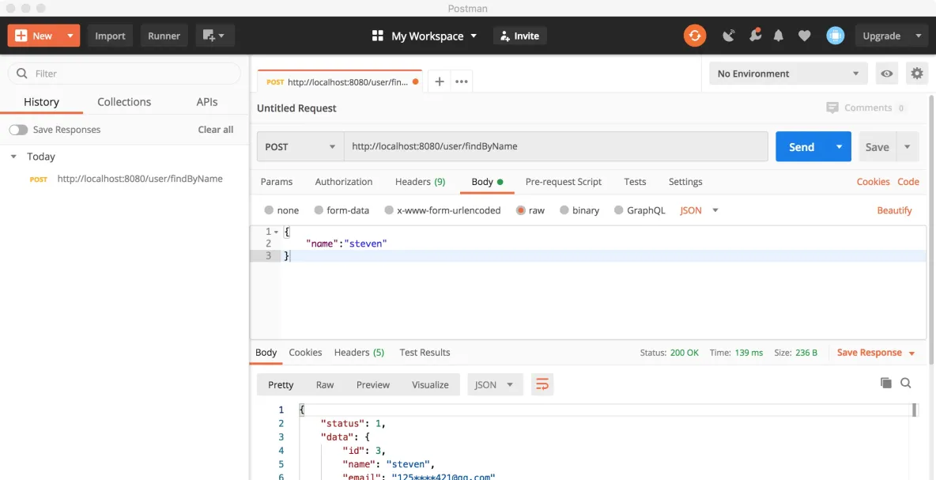Viewport: 936px width, 480px height.
Task: Open the tab options ellipsis
Action: point(462,81)
